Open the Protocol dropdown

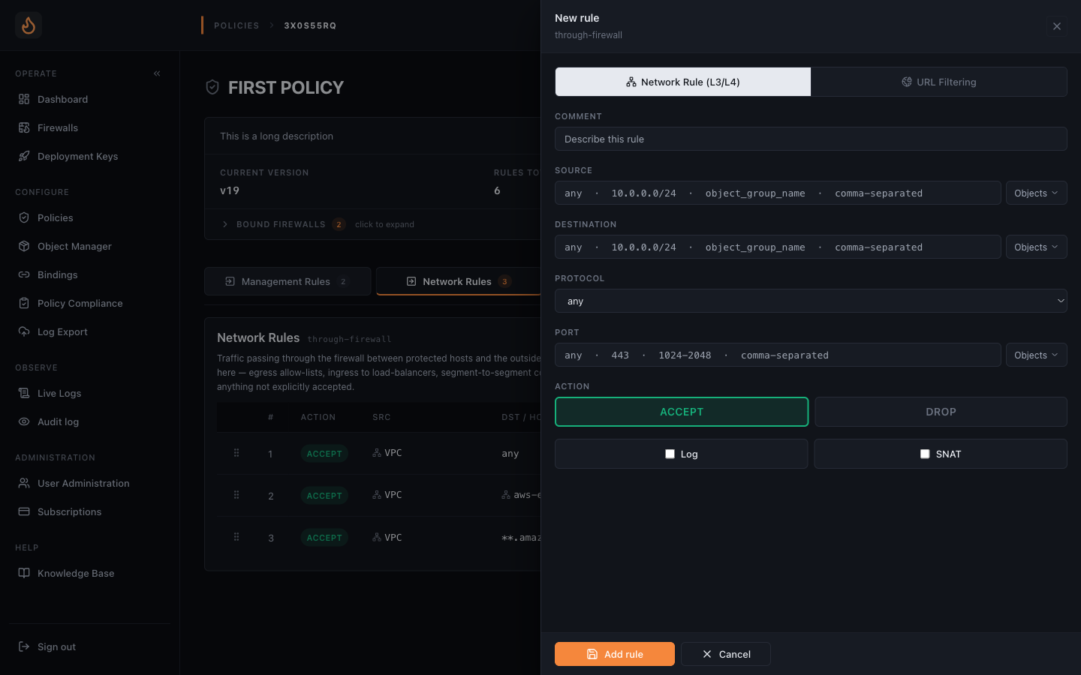pos(811,301)
